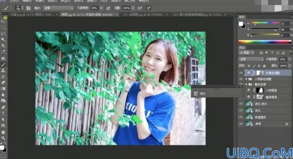Open the layer filter type dropdown
Image resolution: width=293 pixels, height=159 pixels.
[246, 53]
